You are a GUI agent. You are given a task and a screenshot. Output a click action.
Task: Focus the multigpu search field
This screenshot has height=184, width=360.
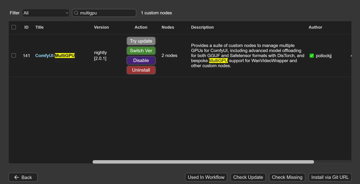pos(104,13)
